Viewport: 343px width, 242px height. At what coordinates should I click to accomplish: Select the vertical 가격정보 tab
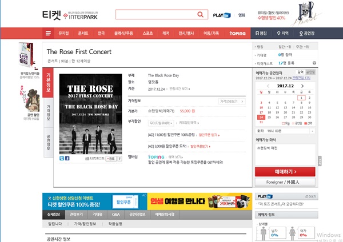49,112
